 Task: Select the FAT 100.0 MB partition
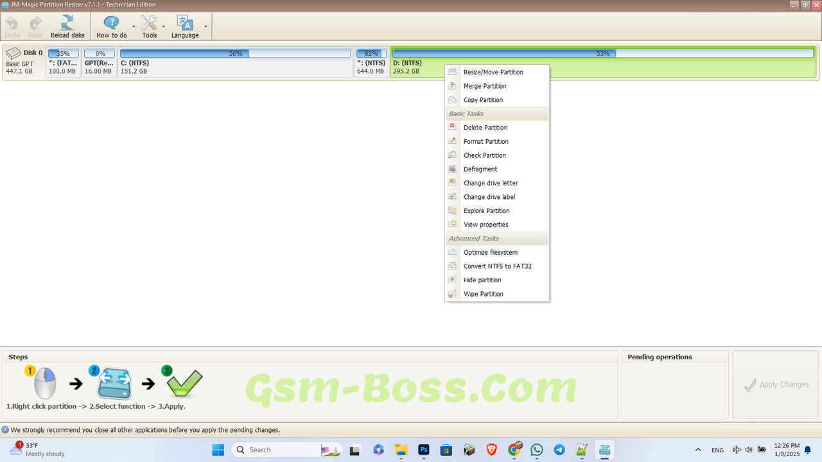coord(64,62)
